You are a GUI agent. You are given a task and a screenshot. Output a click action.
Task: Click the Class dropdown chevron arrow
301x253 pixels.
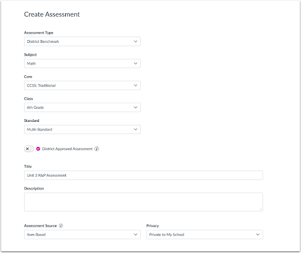136,108
